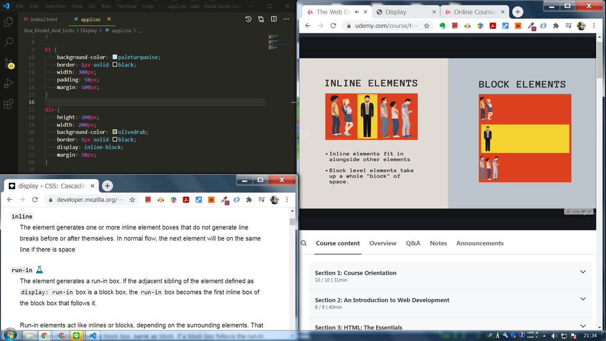Open the Extensions view in VS Code
606x341 pixels.
coord(9,104)
